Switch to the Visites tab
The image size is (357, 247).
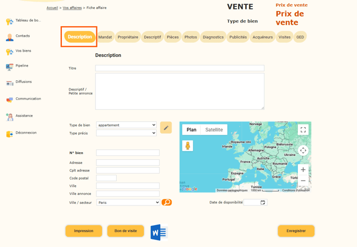tap(285, 37)
